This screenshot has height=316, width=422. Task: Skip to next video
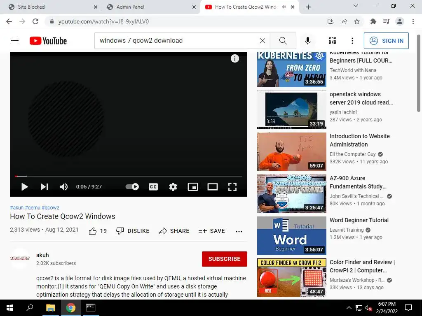[x=45, y=187]
